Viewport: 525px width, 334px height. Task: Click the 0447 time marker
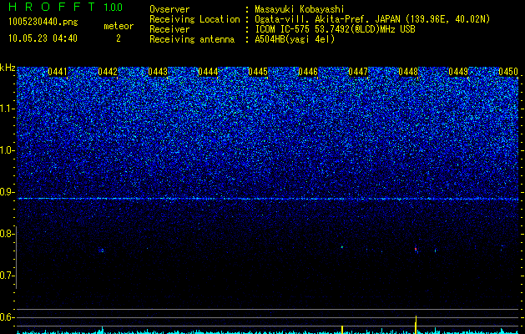[358, 72]
